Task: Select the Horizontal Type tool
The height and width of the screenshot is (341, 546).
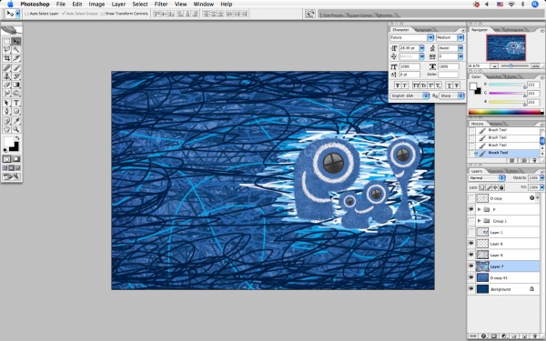Action: [16, 103]
